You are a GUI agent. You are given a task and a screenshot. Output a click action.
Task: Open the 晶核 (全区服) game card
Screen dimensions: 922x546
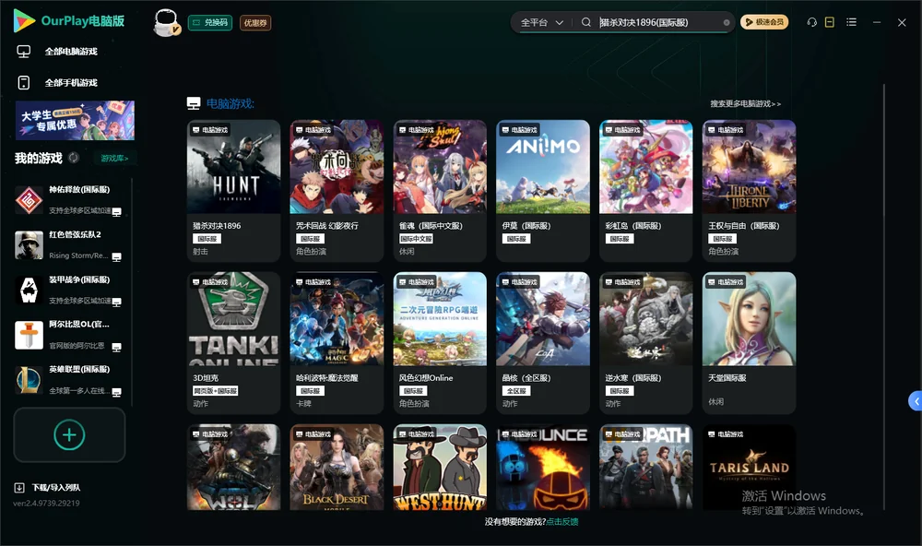[x=543, y=343]
